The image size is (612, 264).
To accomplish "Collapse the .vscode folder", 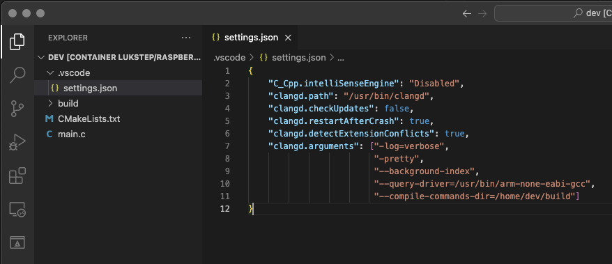I will tap(50, 73).
